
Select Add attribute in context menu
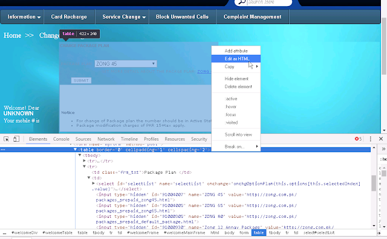click(x=236, y=51)
